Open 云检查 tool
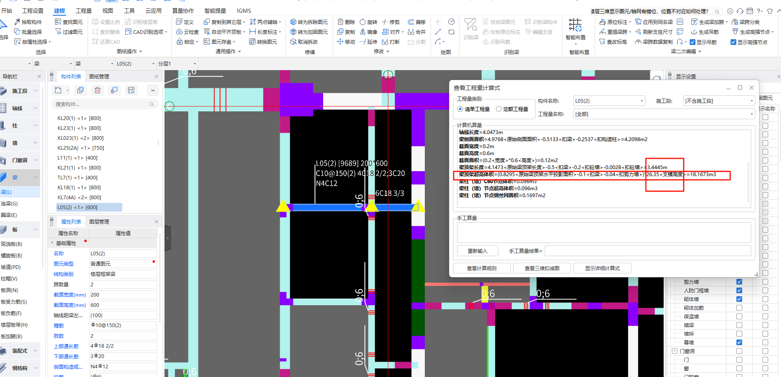The height and width of the screenshot is (377, 781). [x=187, y=32]
